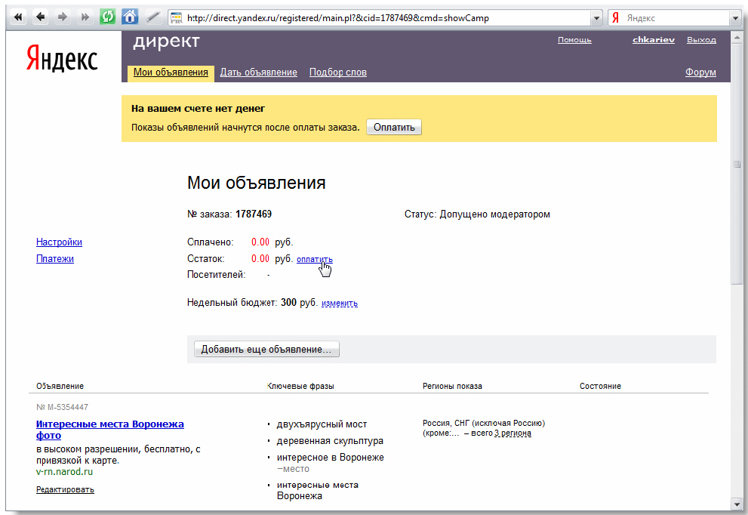Click inside the URL address field
The height and width of the screenshot is (515, 748).
coord(377,18)
